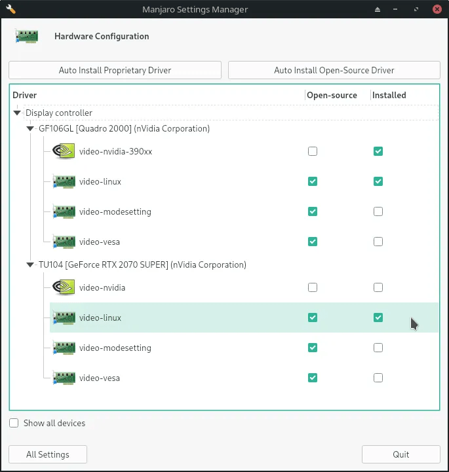Viewport: 449px width, 472px height.
Task: Select TU104 [GeForce RTX 2070 SUPER] device label
Action: tap(142, 265)
